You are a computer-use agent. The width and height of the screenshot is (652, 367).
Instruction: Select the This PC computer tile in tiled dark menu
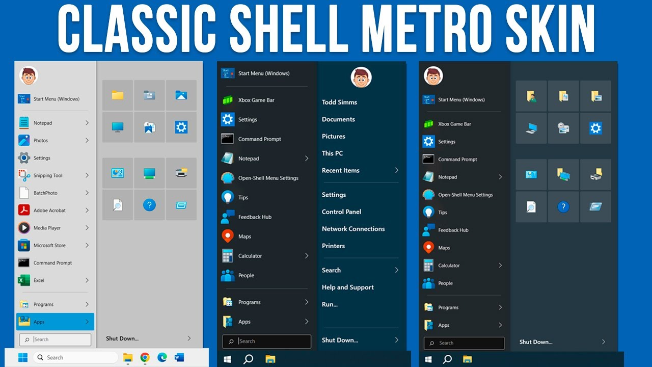click(531, 128)
